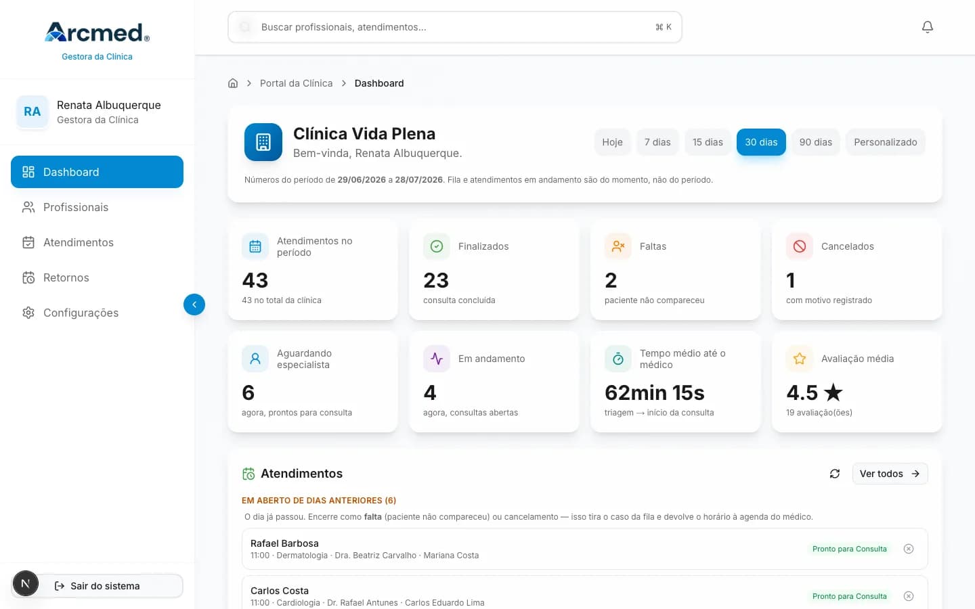975x609 pixels.
Task: Click the 19 avaliação(ões) text
Action: 819,413
